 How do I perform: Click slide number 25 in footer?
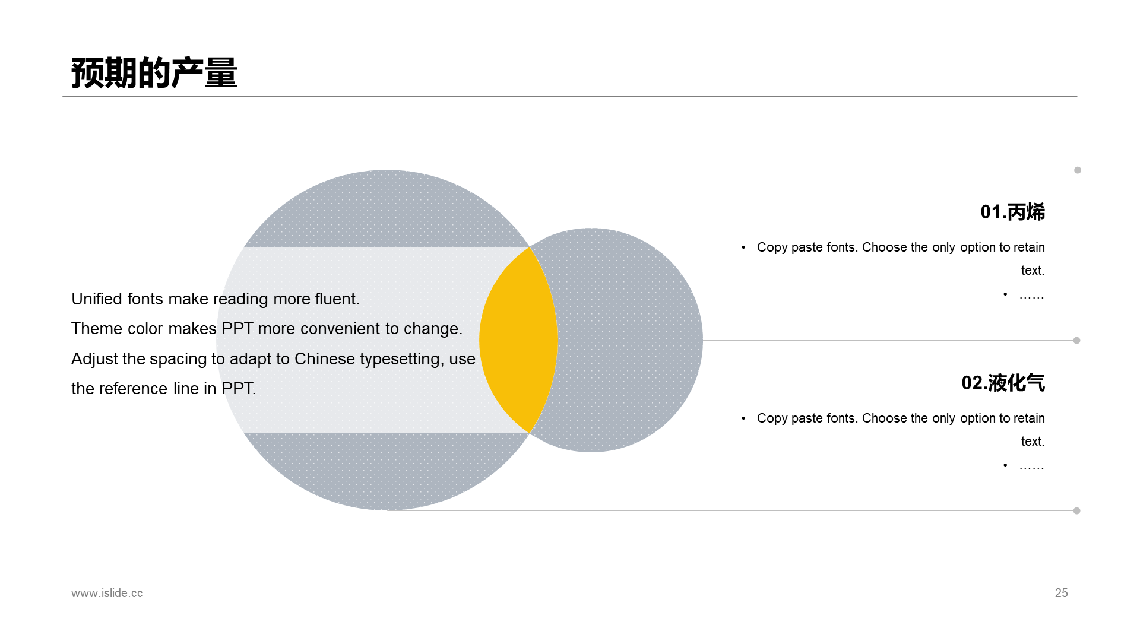click(x=1061, y=593)
